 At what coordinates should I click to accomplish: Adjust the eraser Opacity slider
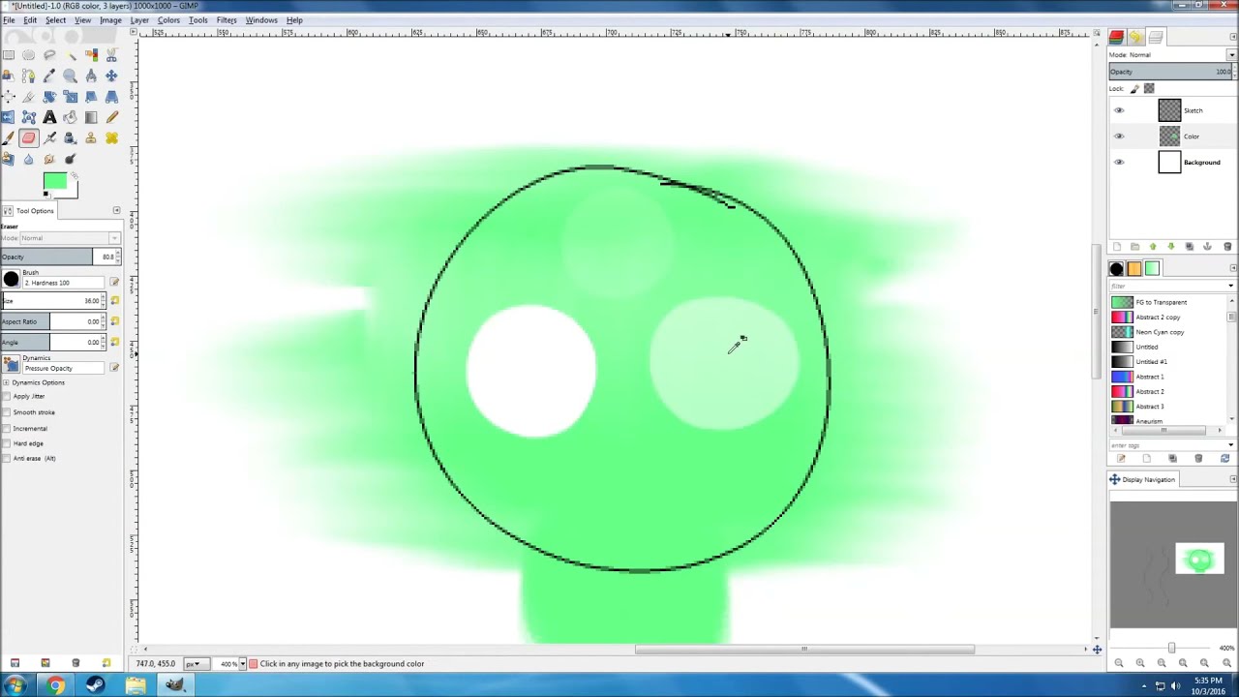coord(58,257)
